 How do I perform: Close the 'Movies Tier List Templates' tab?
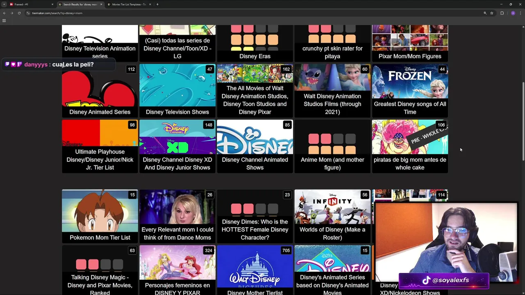[150, 5]
